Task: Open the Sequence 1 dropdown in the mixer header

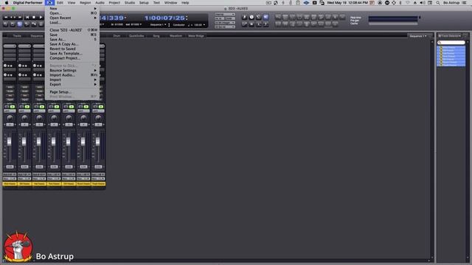Action: coord(418,36)
